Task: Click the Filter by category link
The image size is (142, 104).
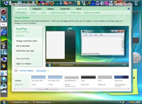Action: pyautogui.click(x=26, y=71)
